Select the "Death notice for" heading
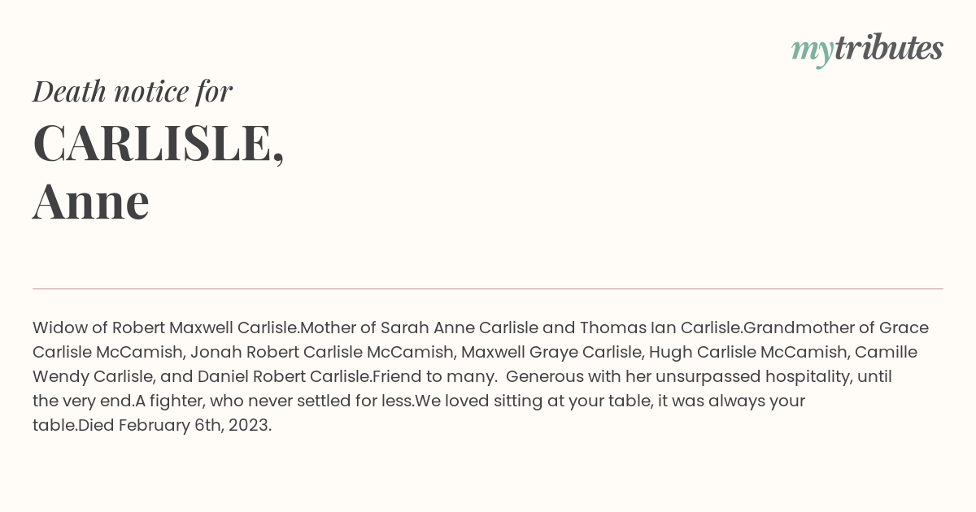Screen dimensions: 976x512 click(x=133, y=91)
